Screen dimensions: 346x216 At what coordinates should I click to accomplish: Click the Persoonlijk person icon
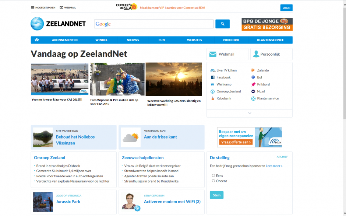(x=256, y=54)
